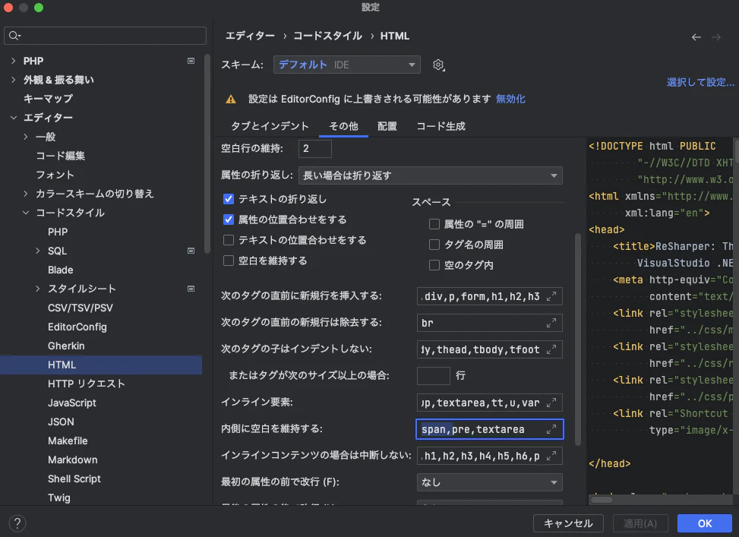
Task: Expand the PHP tree node
Action: tap(13, 61)
